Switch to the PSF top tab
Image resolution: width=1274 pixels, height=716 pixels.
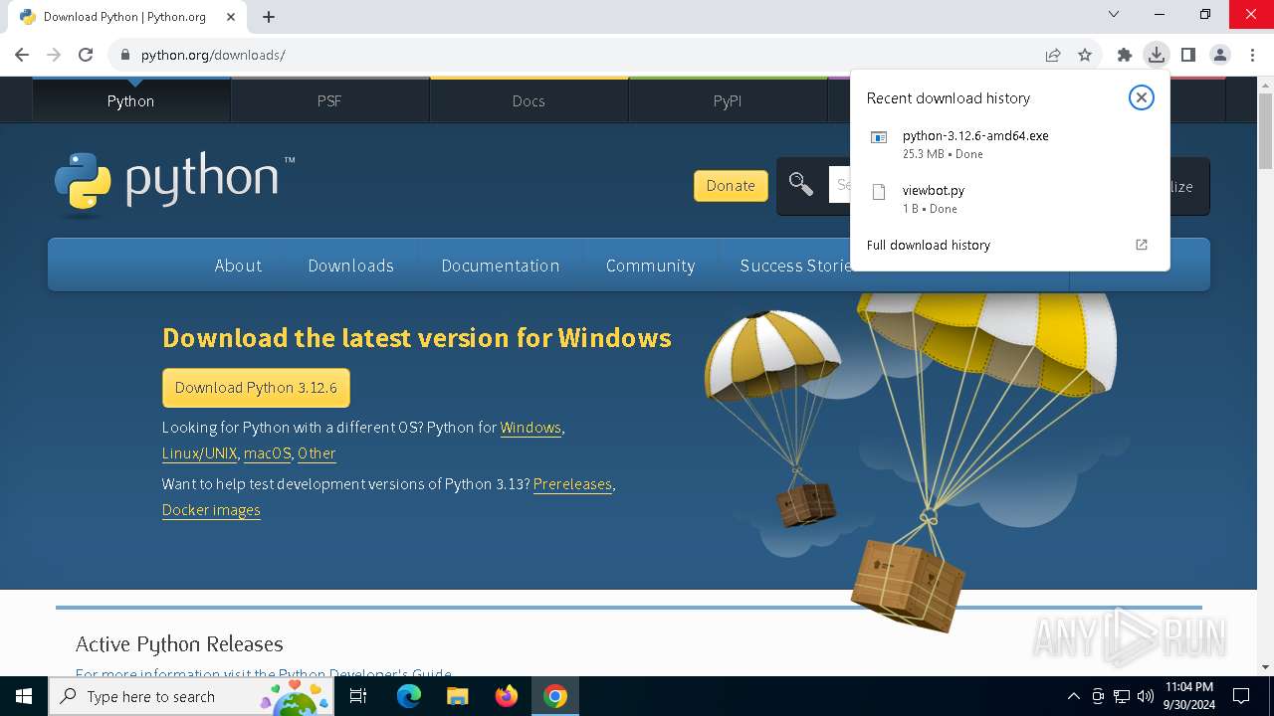(329, 100)
